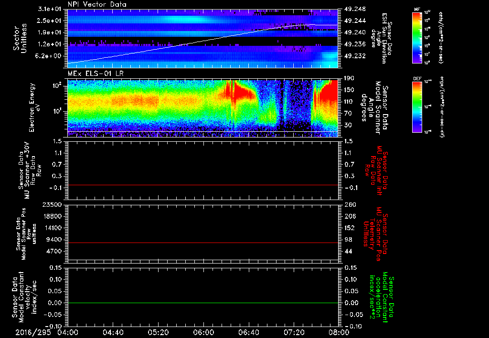Click the "MU Scanner +30V Raw Data" axis label
The image size is (489, 338).
[30, 170]
